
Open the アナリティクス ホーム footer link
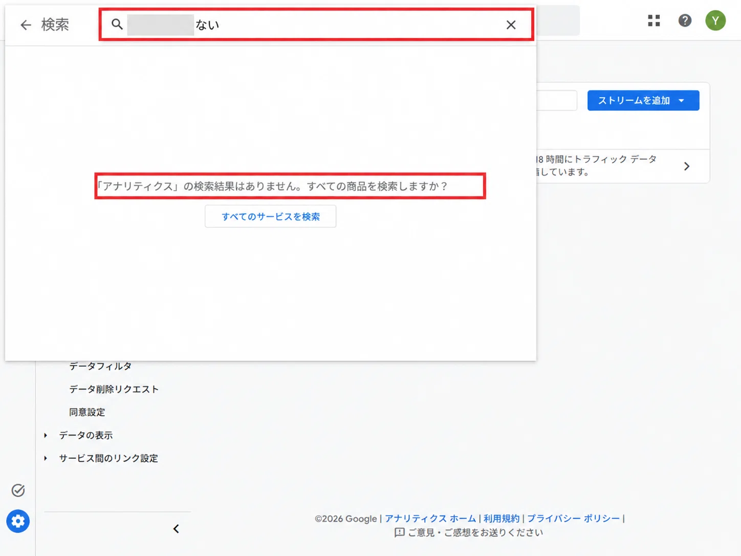[430, 519]
